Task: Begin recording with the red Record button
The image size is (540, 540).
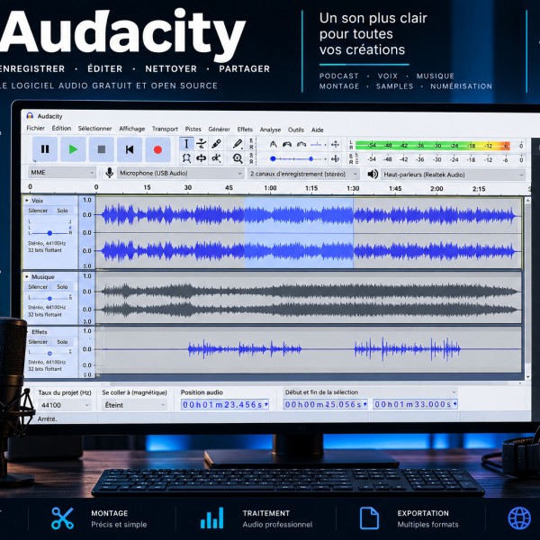Action: pyautogui.click(x=157, y=149)
